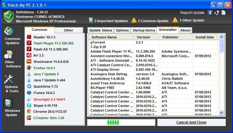This screenshot has width=233, height=133.
Task: Open the Other Software sidebar icon
Action: tap(8, 55)
